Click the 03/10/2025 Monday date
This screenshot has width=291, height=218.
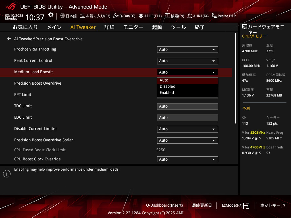14,17
